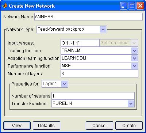Minimize the Create New Network window
Screen dimensions: 146x133
(x=123, y=6)
